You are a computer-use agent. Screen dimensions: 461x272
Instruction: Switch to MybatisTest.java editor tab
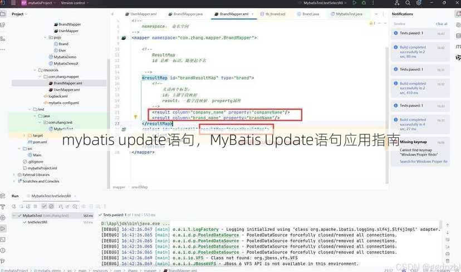pyautogui.click(x=347, y=14)
